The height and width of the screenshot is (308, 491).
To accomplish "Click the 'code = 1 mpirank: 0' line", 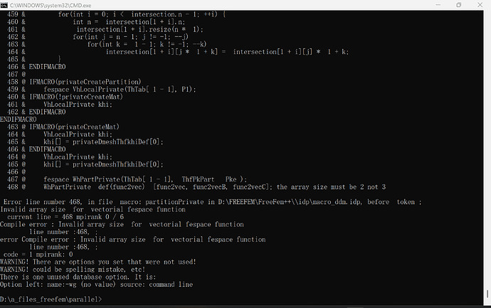I will 38,255.
